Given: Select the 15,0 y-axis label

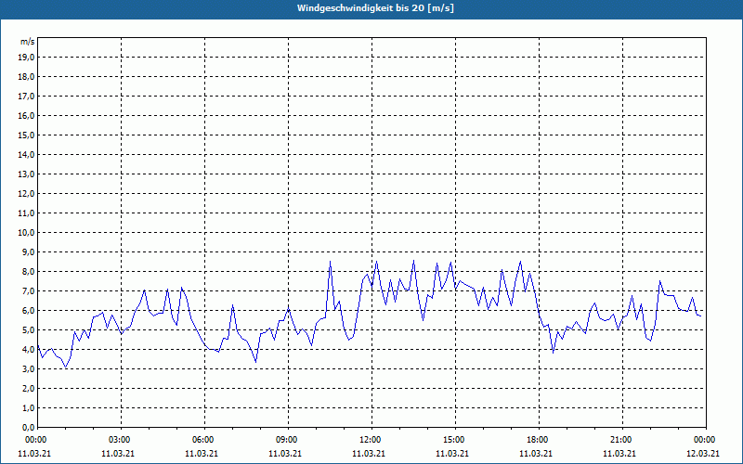Looking at the screenshot, I should point(27,135).
